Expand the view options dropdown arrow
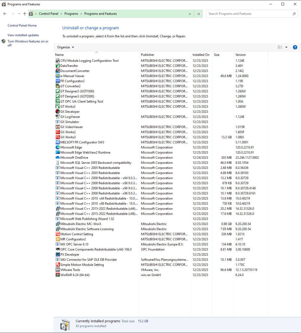This screenshot has height=333, width=301. (x=286, y=47)
